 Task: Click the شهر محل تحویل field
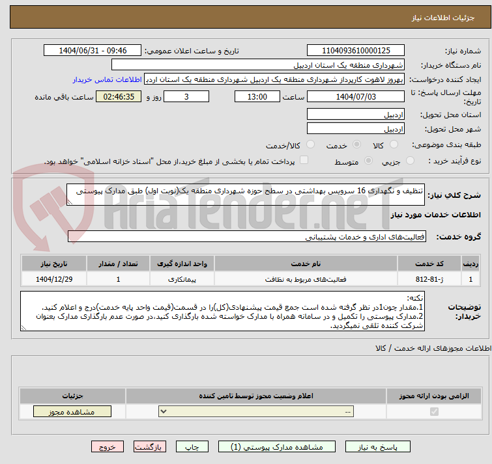356,128
